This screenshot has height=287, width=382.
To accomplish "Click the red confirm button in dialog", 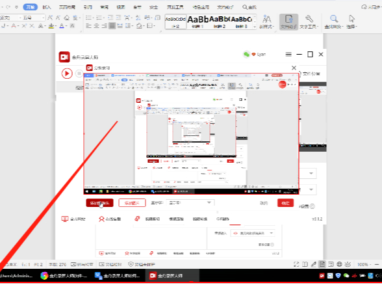I will 285,203.
